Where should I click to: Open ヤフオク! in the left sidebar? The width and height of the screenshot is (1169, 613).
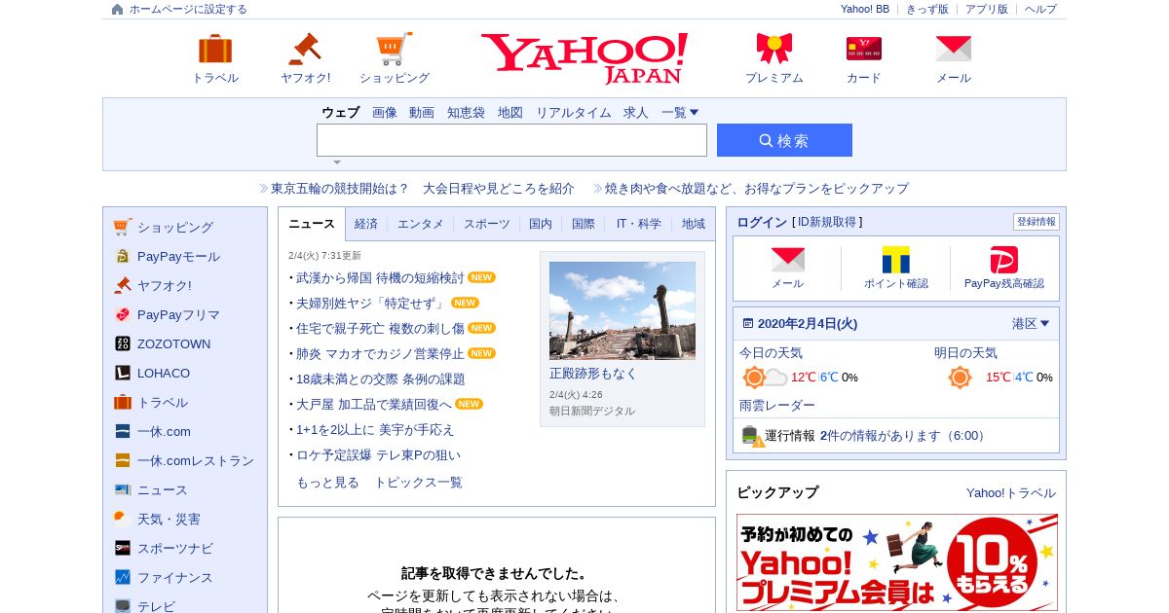coord(165,285)
